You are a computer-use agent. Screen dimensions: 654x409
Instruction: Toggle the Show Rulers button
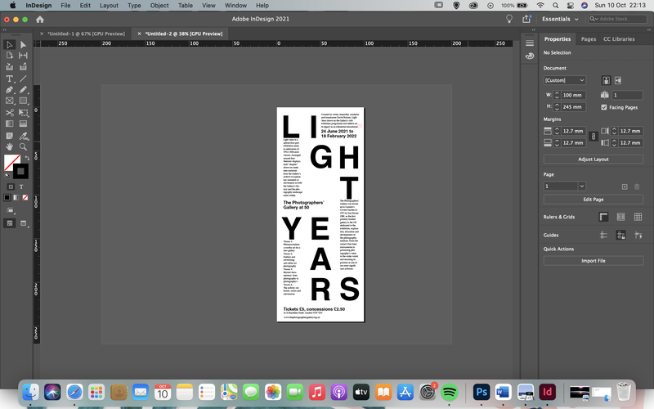[x=603, y=217]
